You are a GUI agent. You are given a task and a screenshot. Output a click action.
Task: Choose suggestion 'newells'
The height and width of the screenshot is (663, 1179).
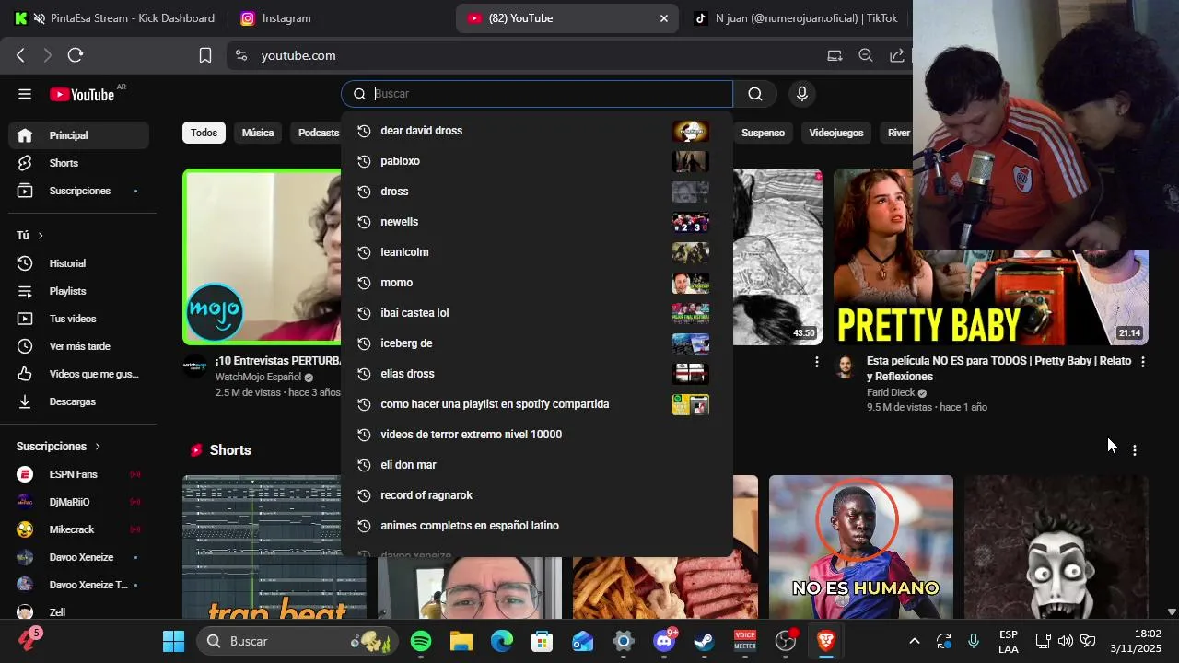537,222
